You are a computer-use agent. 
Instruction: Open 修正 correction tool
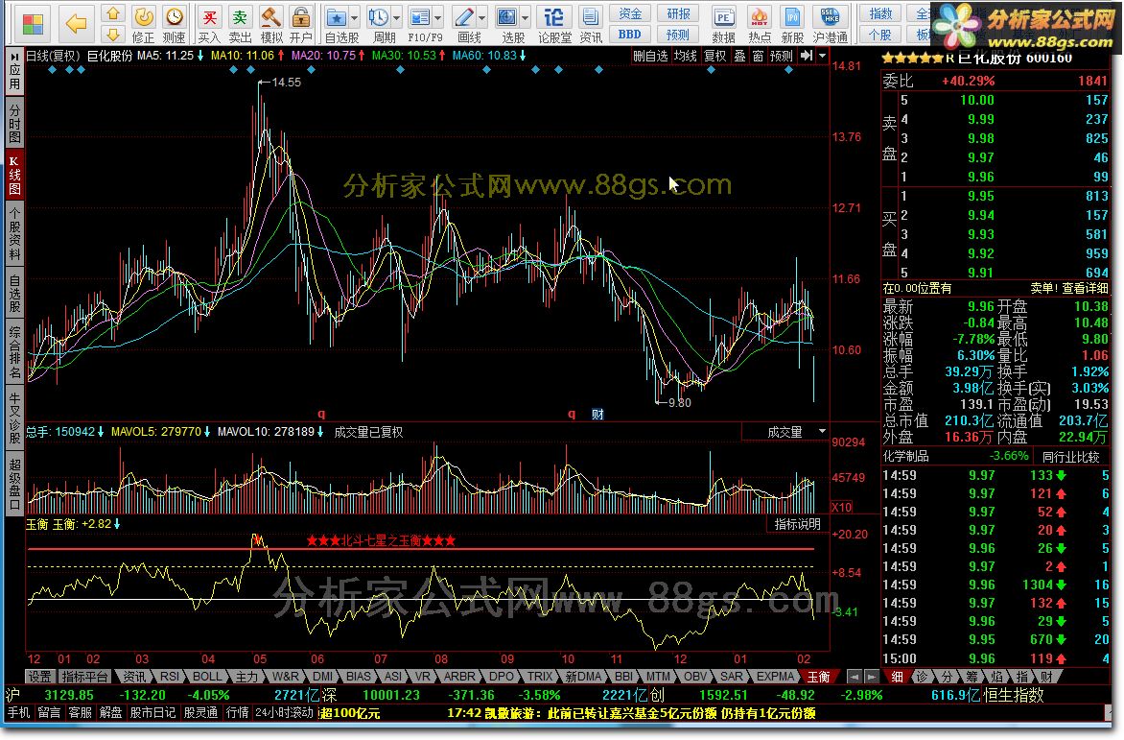point(143,24)
